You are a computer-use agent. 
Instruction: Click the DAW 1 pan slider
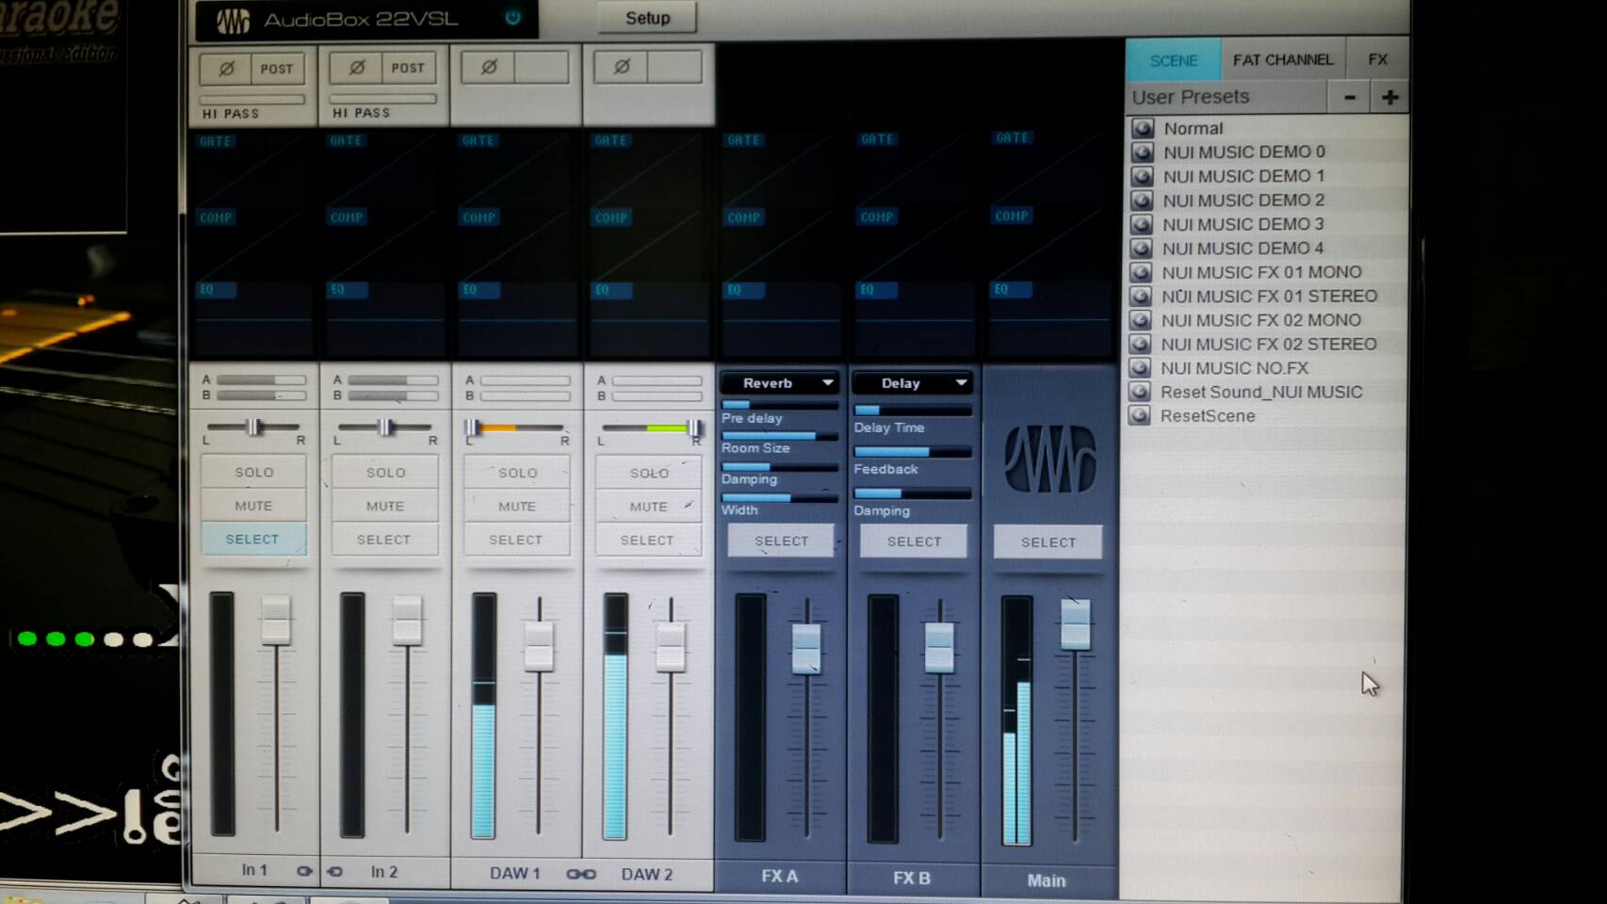coord(515,428)
